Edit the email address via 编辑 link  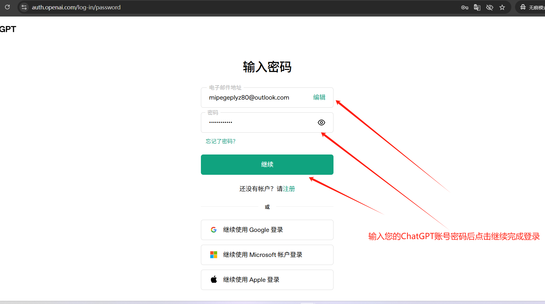coord(319,97)
